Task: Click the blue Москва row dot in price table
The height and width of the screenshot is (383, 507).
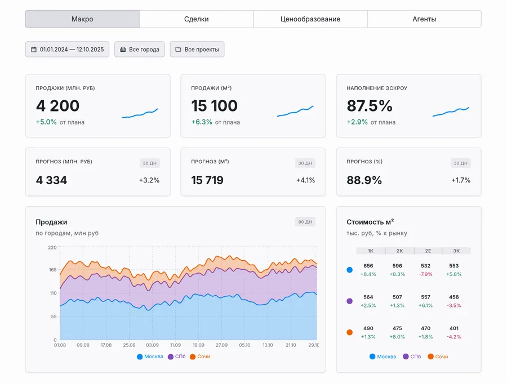Action: pos(349,270)
